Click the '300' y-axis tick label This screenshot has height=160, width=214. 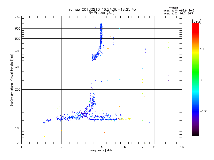coord(18,67)
